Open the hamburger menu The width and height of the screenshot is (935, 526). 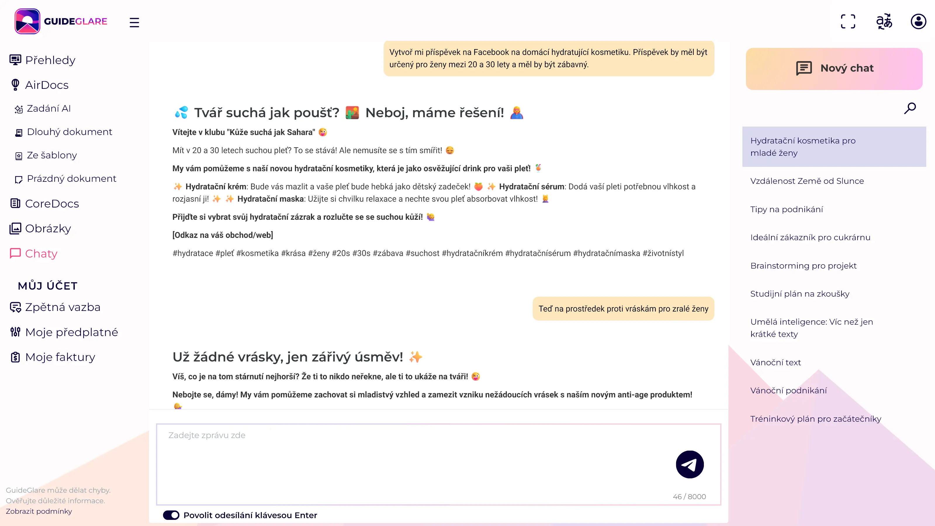[134, 22]
